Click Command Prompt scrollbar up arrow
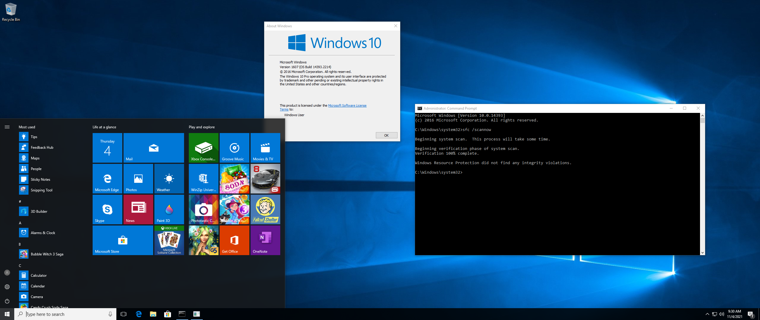Image resolution: width=760 pixels, height=320 pixels. point(702,116)
